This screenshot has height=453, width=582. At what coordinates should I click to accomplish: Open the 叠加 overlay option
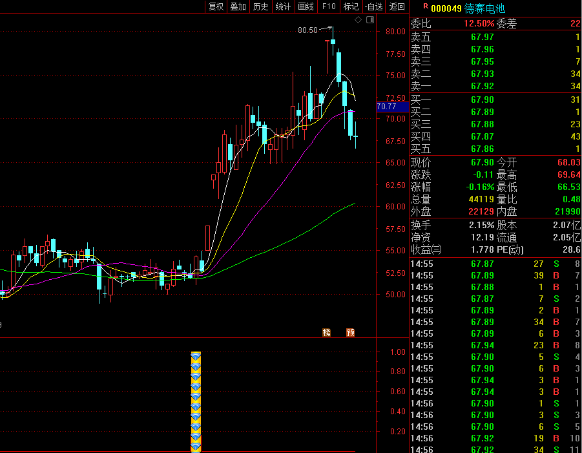[x=238, y=6]
